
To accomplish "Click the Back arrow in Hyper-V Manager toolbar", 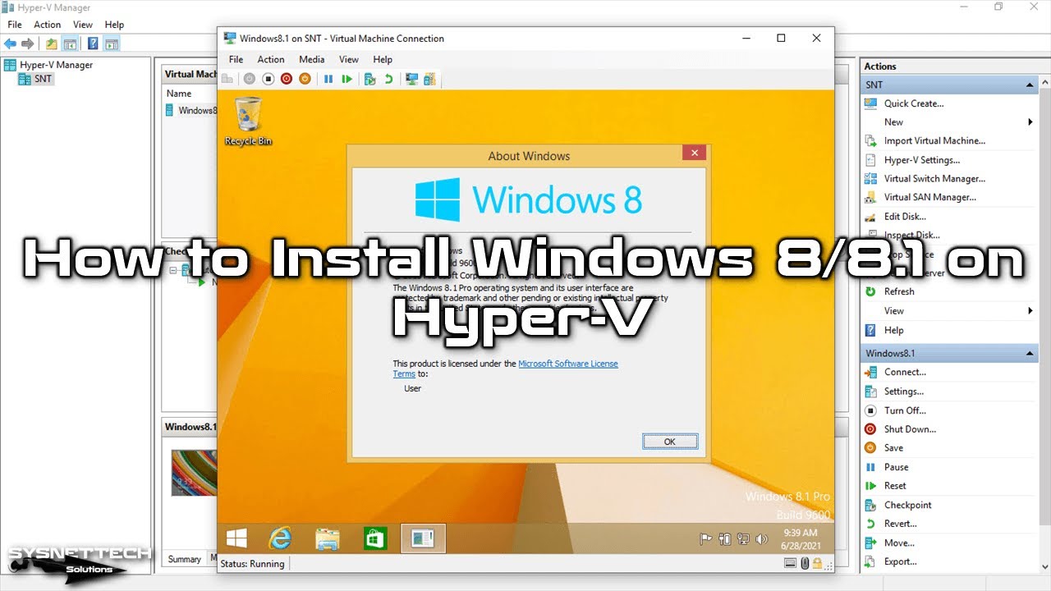I will click(11, 44).
